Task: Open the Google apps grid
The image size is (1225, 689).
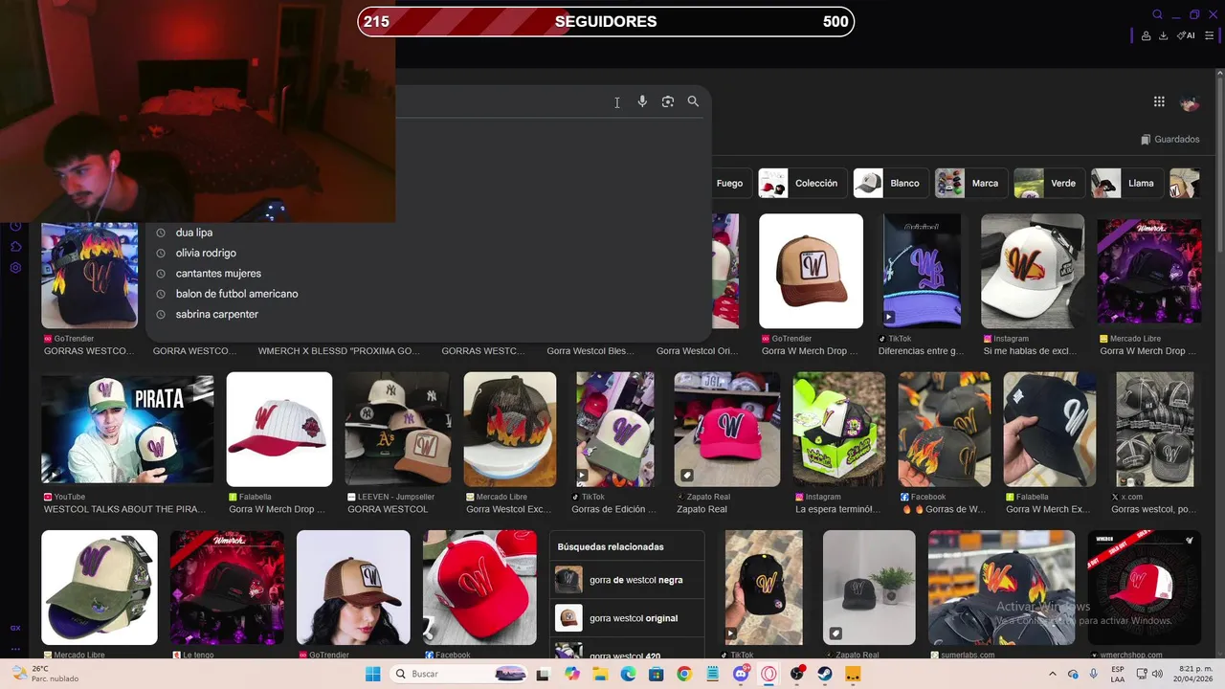Action: pyautogui.click(x=1159, y=101)
